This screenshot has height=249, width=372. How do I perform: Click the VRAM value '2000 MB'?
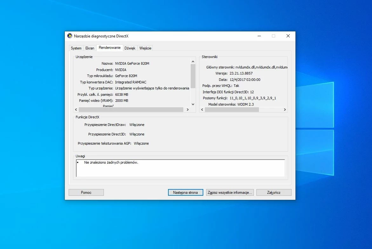pos(122,101)
